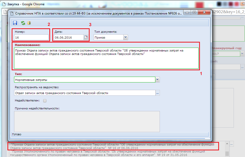This screenshot has width=245, height=157.
Task: Expand the Тип документа dropdown
Action: 125,38
